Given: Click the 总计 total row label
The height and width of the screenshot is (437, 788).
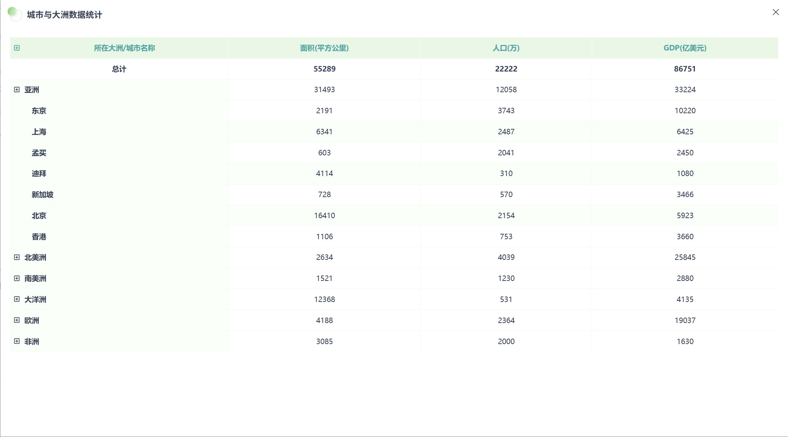Looking at the screenshot, I should pos(119,69).
